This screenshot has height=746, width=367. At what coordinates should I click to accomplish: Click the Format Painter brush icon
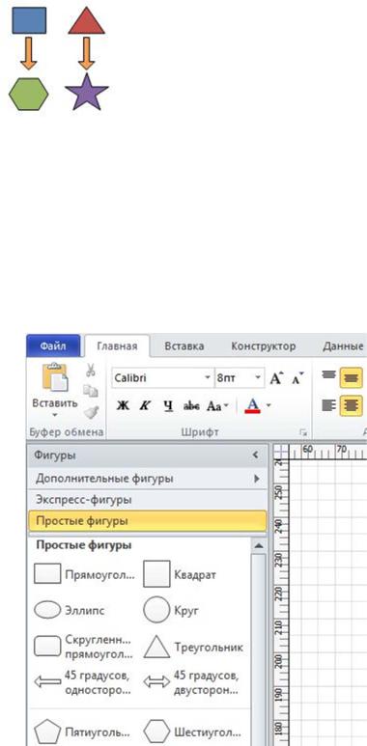coord(91,412)
